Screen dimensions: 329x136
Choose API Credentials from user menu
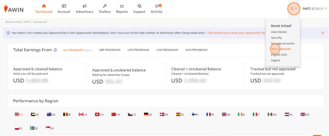281,49
